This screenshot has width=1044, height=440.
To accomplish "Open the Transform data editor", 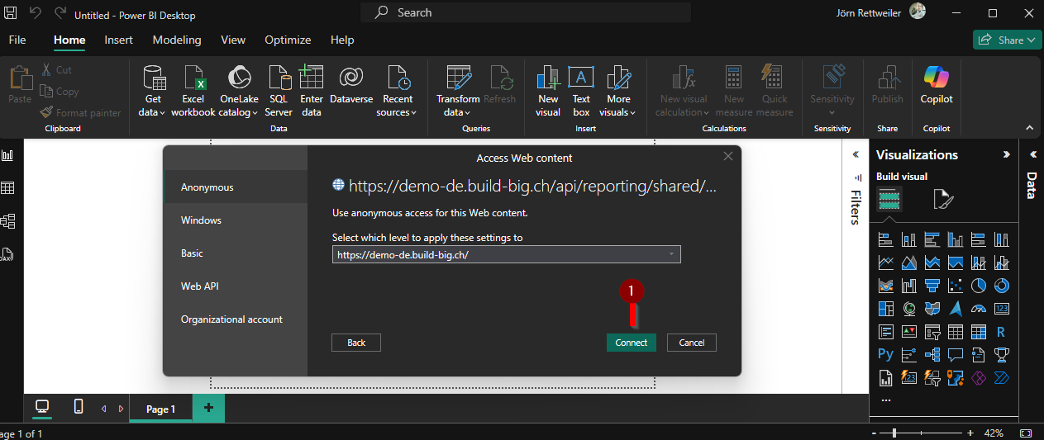I will 458,92.
